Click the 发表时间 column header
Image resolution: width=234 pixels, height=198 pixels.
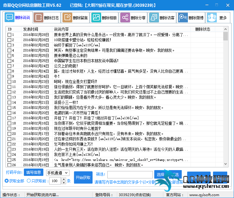(30, 29)
